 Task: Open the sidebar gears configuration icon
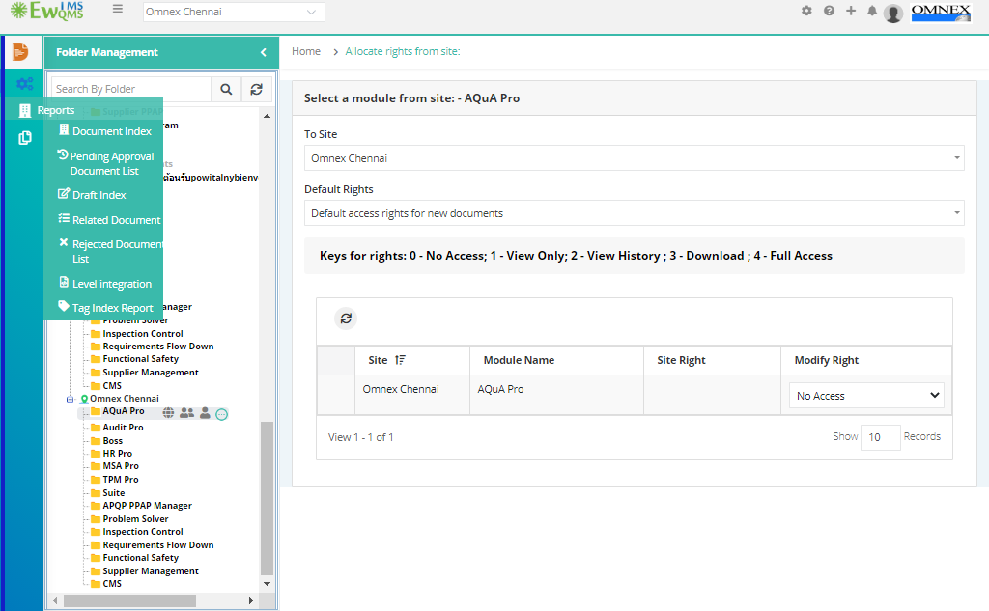point(24,83)
